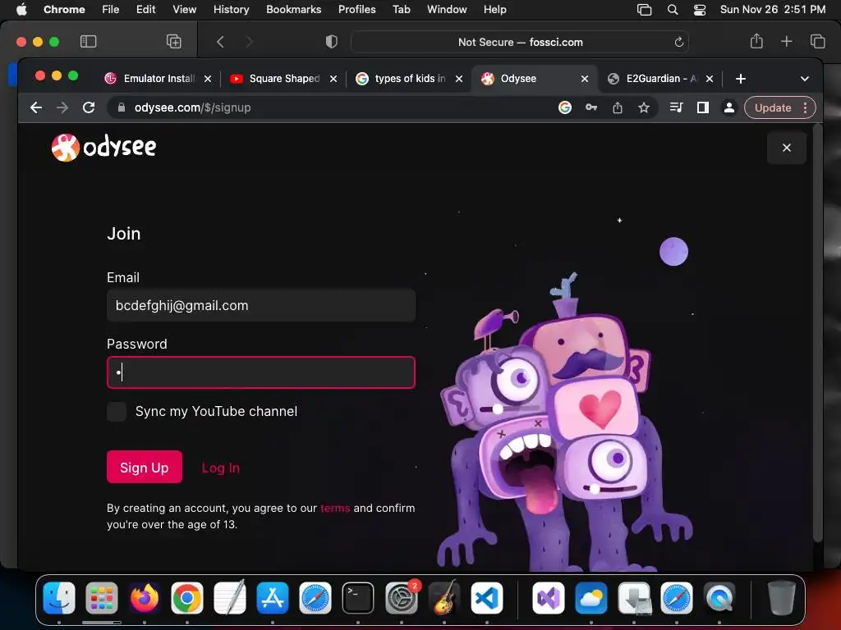Close the E2Guardian tab
Screen dimensions: 841x630
[709, 79]
